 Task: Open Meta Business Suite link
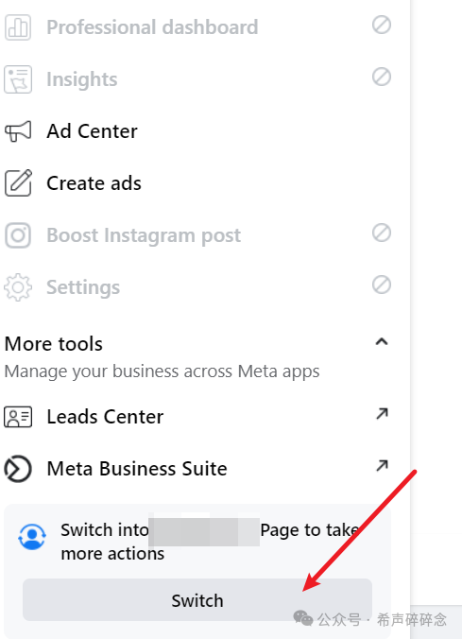pos(137,469)
